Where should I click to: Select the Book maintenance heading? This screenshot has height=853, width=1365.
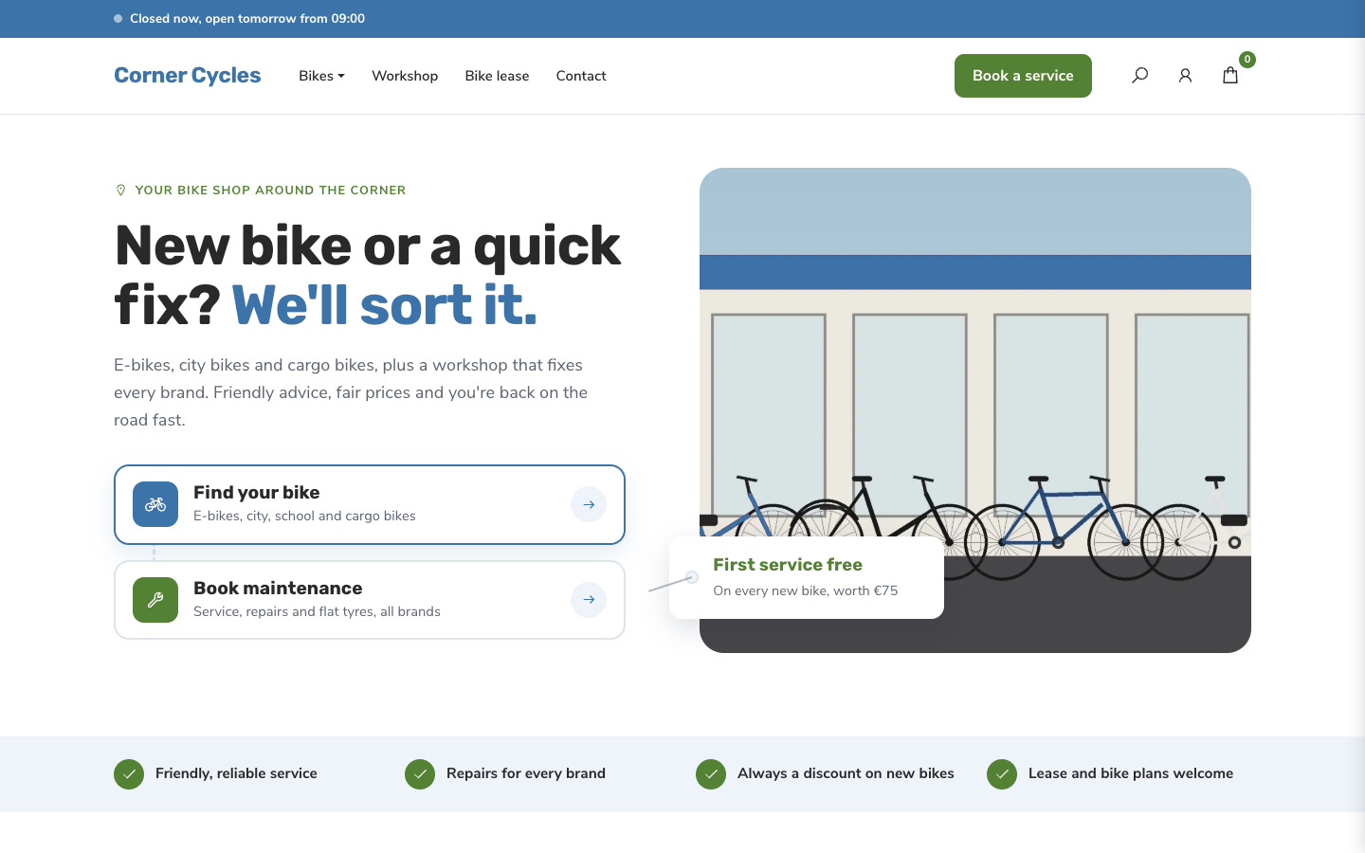coord(278,589)
